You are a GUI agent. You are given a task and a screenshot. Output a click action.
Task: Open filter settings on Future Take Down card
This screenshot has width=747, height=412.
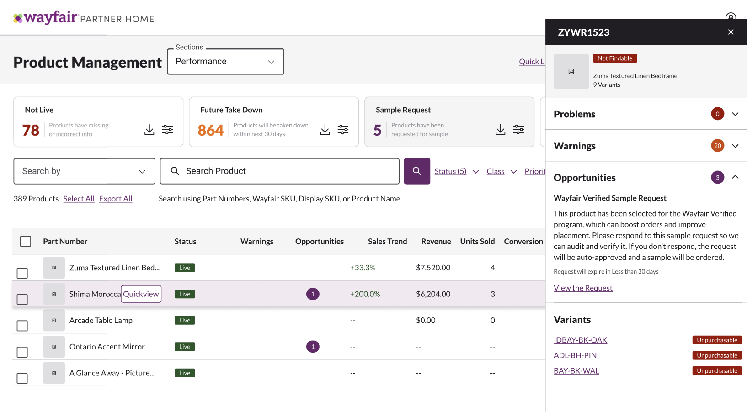click(343, 130)
